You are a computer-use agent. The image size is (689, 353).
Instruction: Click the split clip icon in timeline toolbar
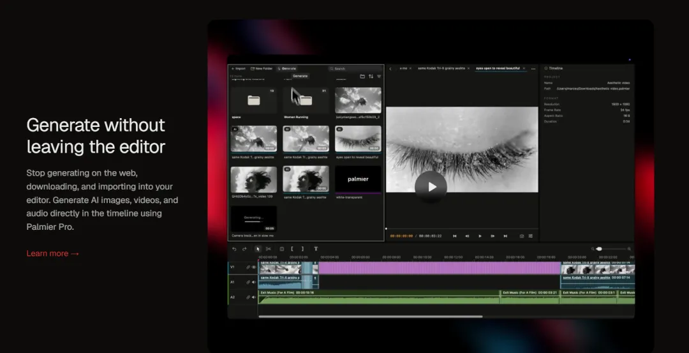pyautogui.click(x=282, y=249)
